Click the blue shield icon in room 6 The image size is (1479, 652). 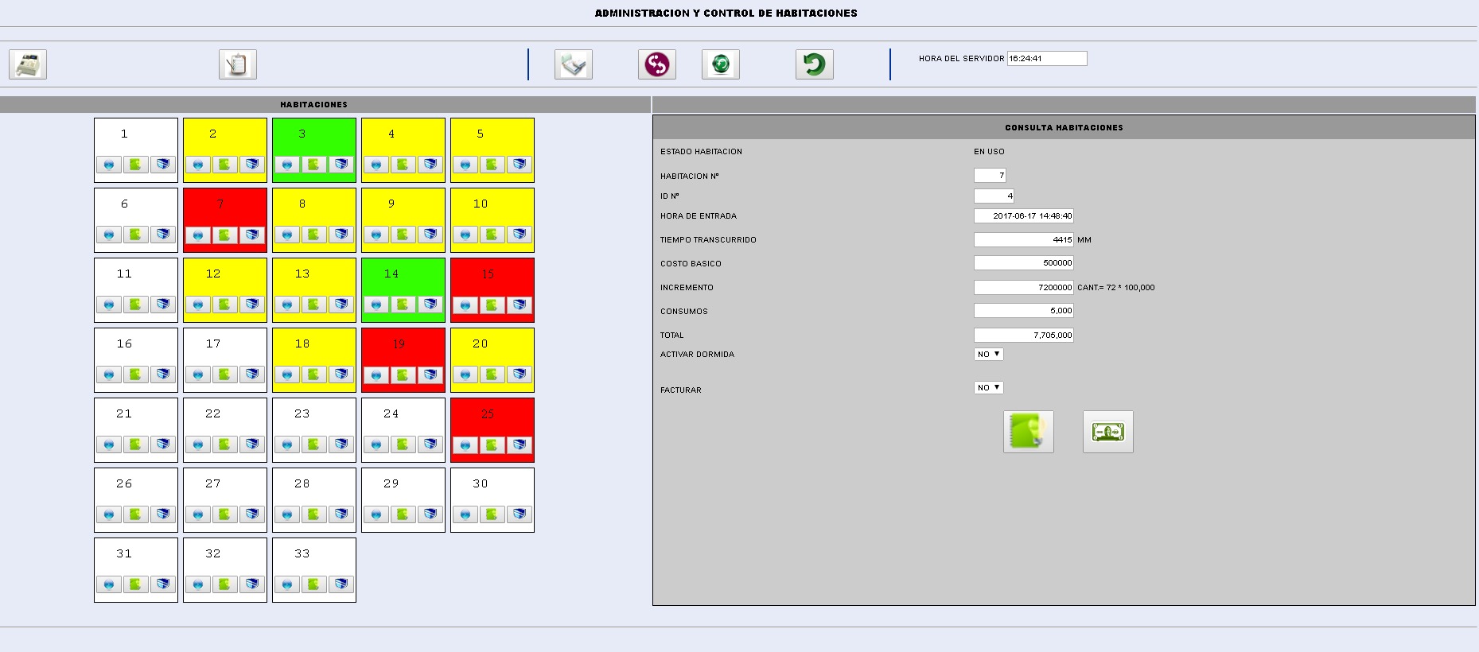coord(163,235)
